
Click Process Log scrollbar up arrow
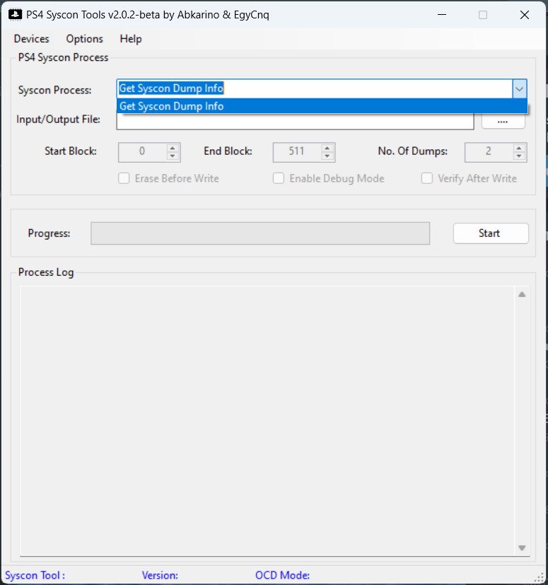tap(522, 295)
